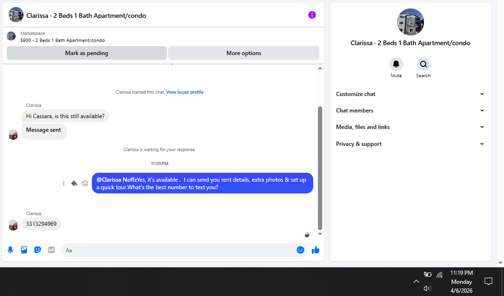Click Clarissa's avatar beside the phone number
The height and width of the screenshot is (296, 504).
(13, 225)
